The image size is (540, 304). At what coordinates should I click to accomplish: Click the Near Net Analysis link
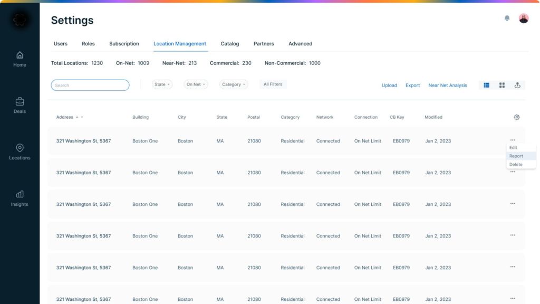pos(447,85)
